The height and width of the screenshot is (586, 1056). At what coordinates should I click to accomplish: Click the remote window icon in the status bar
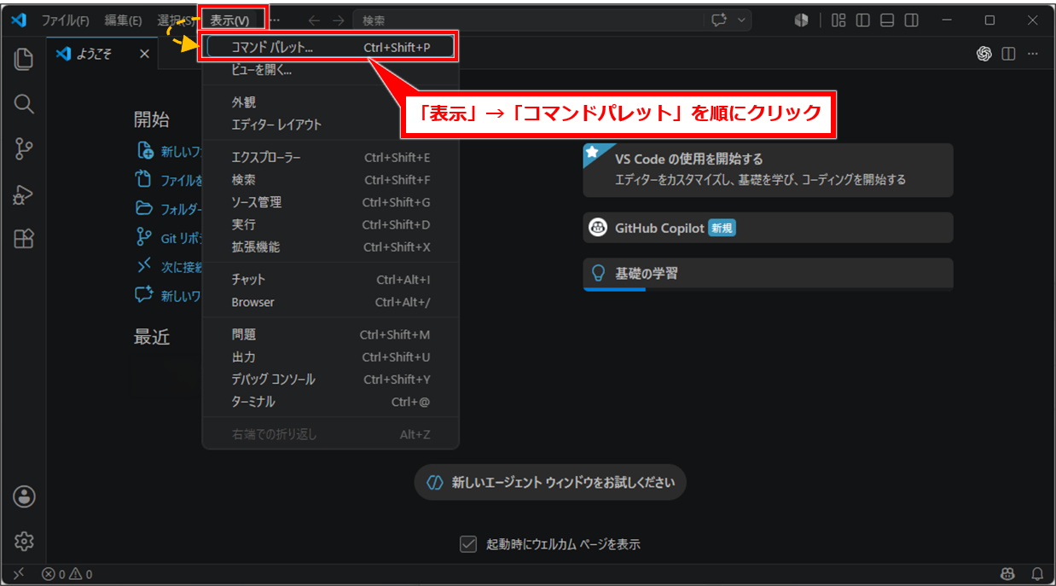[19, 574]
